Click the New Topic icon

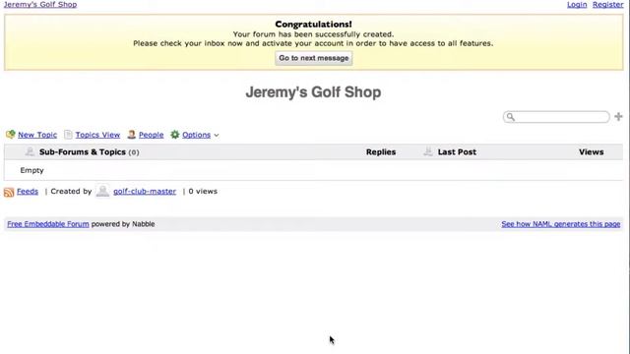(11, 135)
